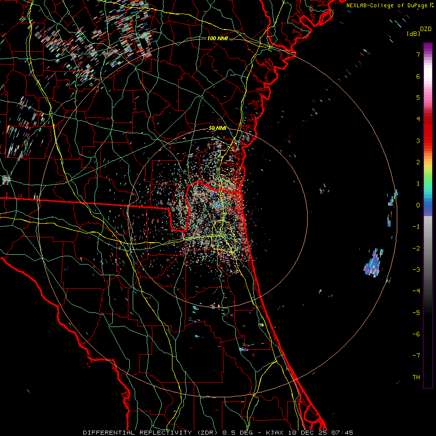Click the Differential Reflectivity caption at bottom

tap(218, 433)
